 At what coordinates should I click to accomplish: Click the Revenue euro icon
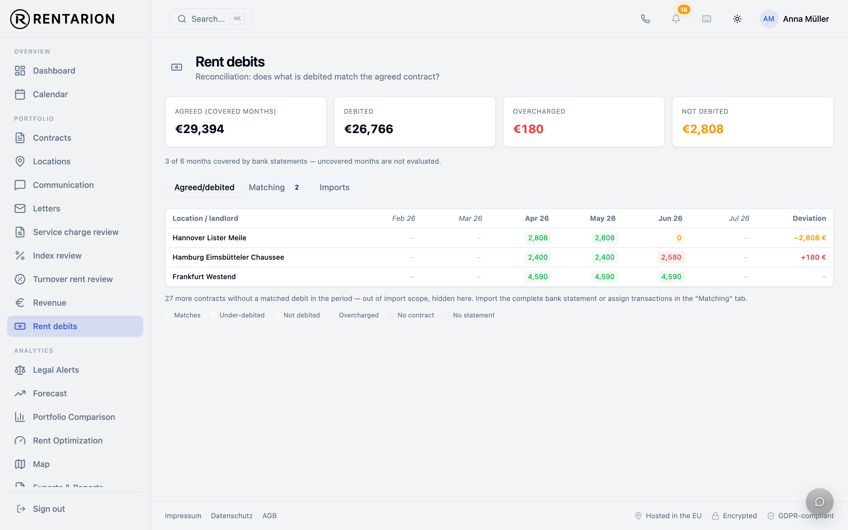20,303
